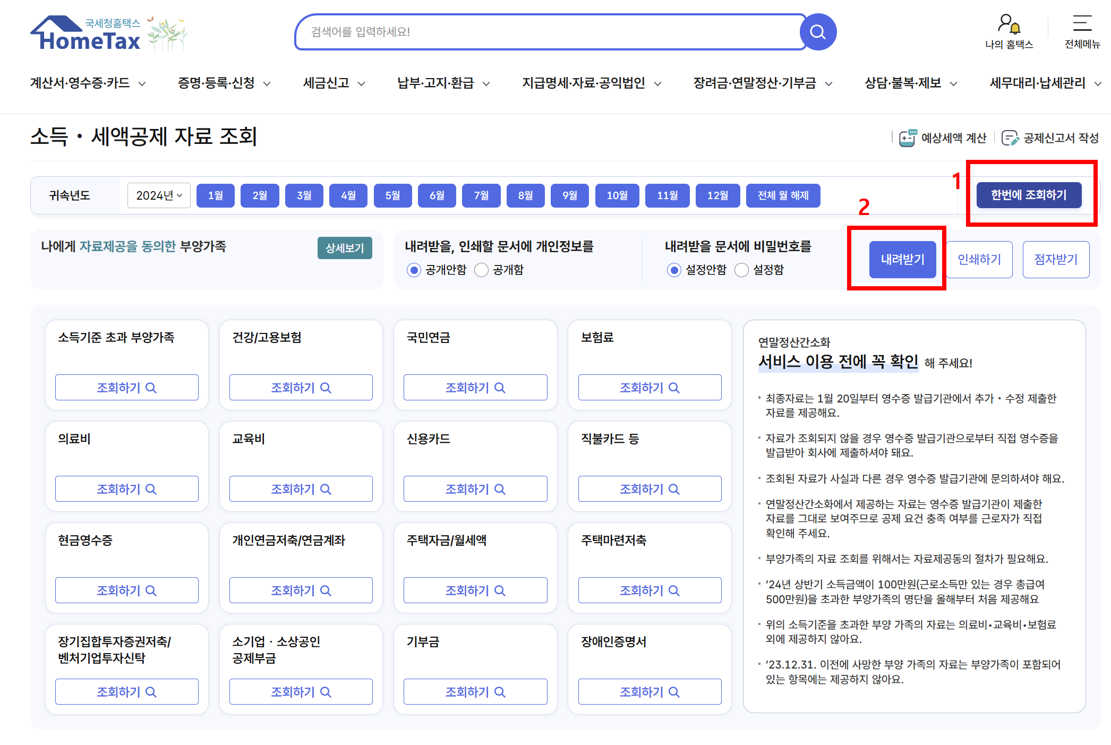This screenshot has height=745, width=1111.
Task: Select the 설정함 password radio option
Action: pos(741,270)
